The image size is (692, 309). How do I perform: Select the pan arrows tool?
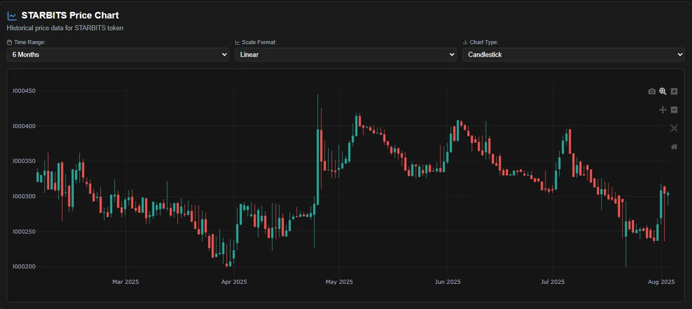(x=663, y=110)
